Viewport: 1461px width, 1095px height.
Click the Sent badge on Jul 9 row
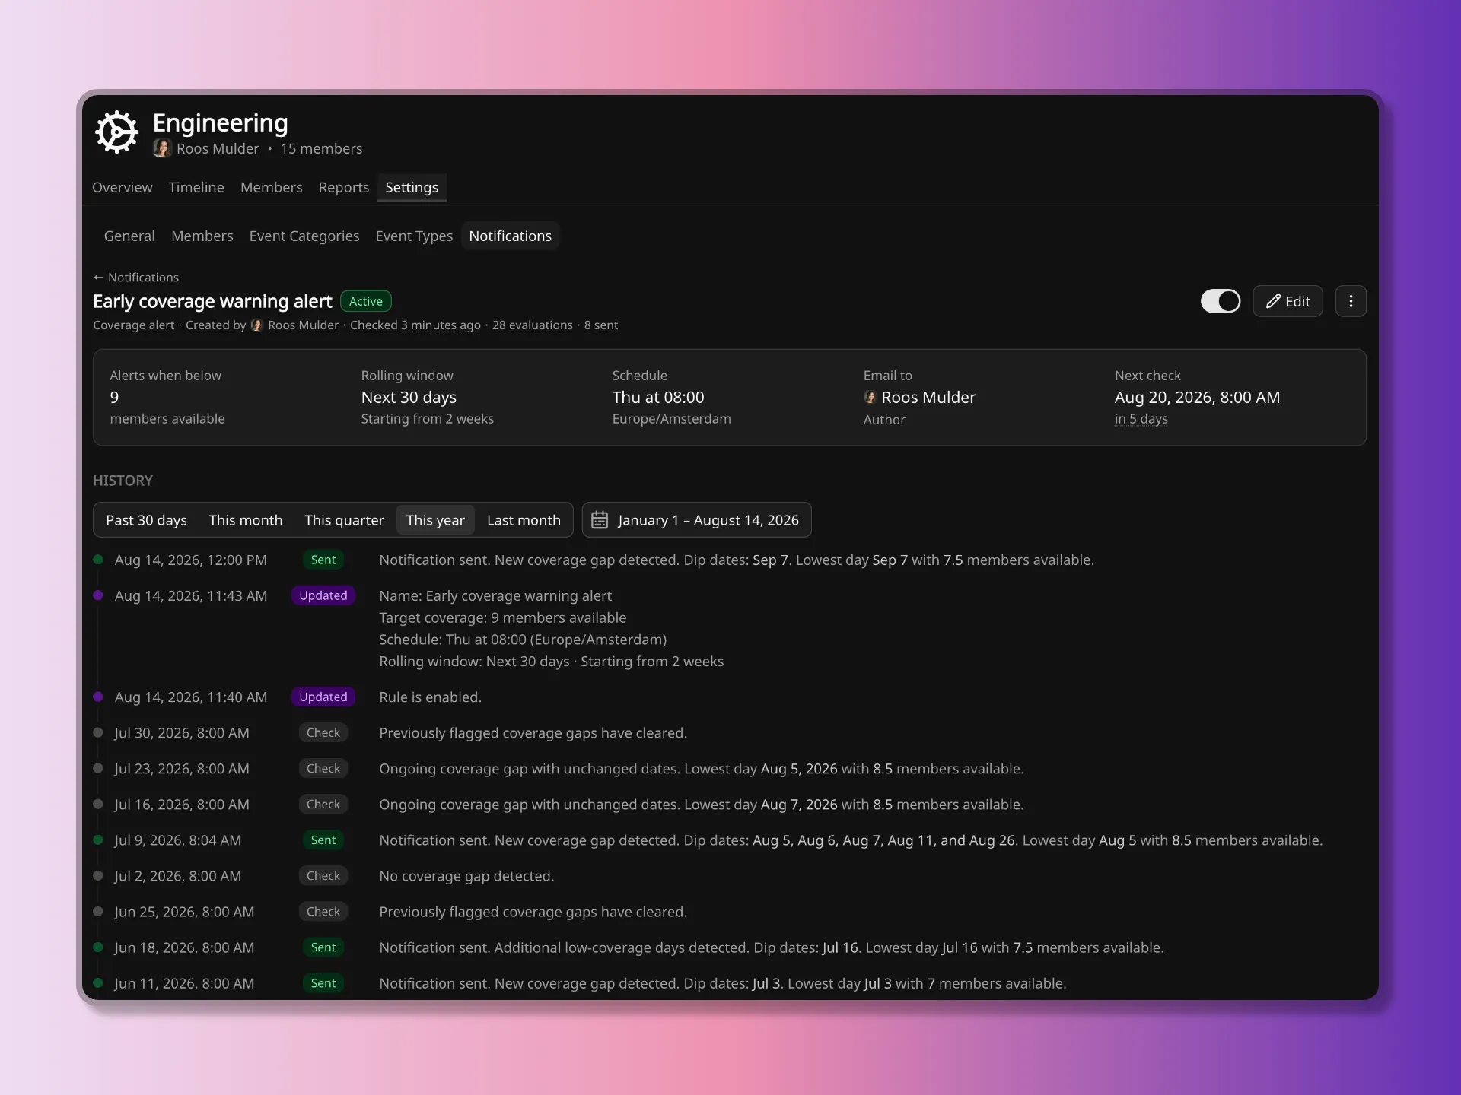point(323,840)
